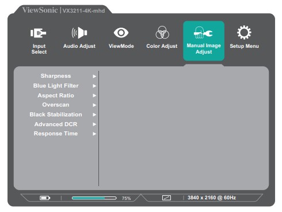Screen dimensions: 282x212
Task: Switch to the ViewMode menu label
Action: pyautogui.click(x=121, y=46)
